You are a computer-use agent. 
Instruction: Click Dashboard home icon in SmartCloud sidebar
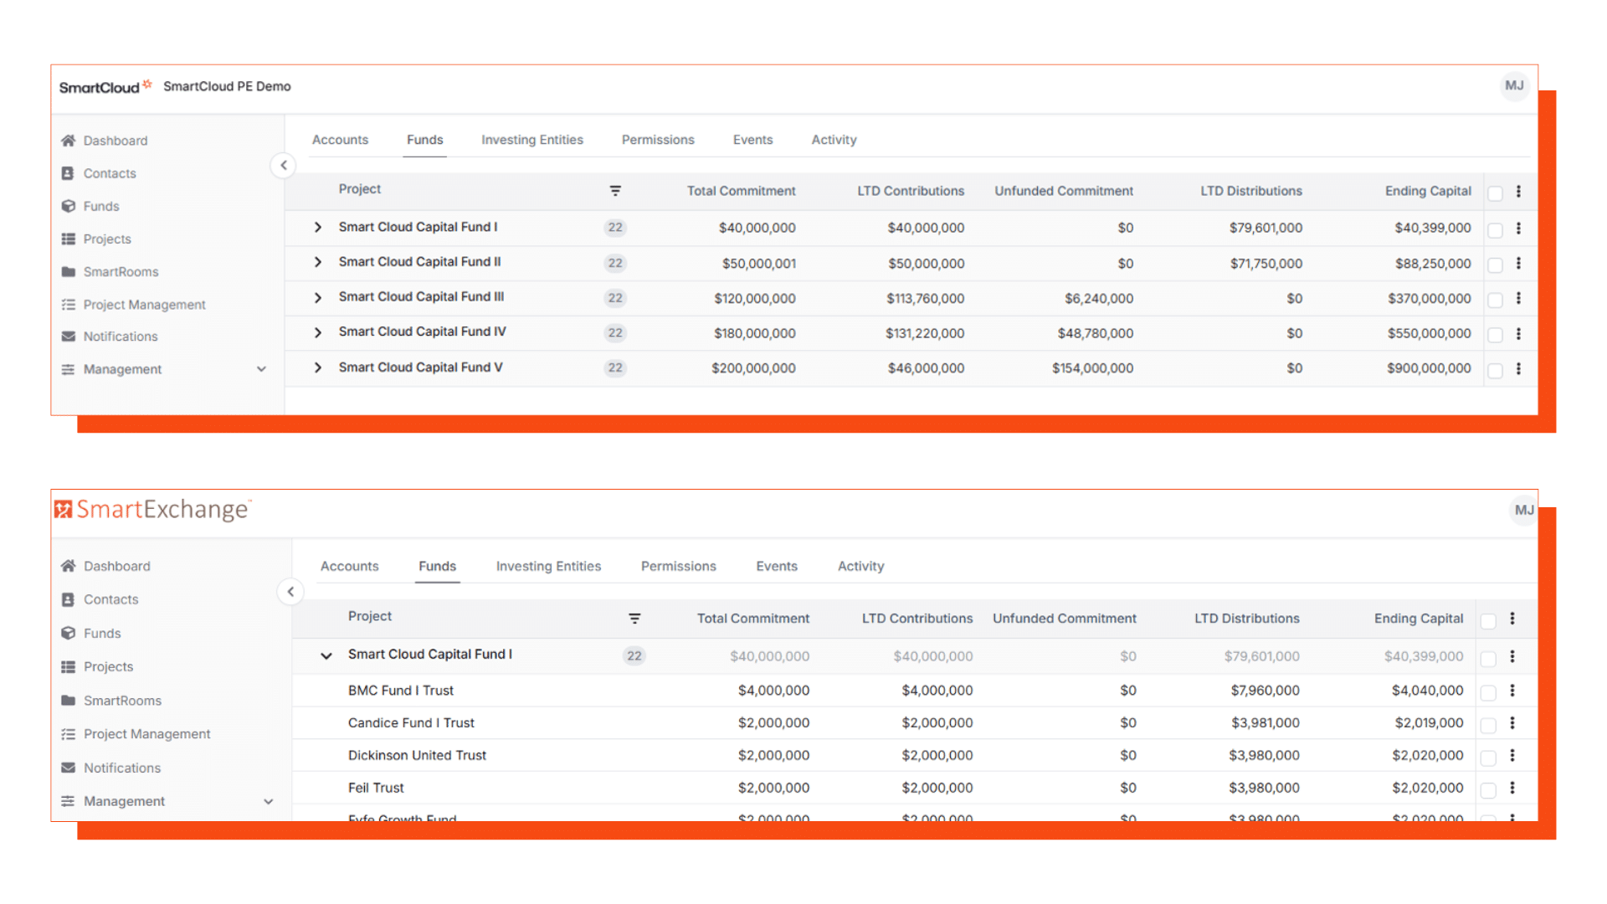69,141
